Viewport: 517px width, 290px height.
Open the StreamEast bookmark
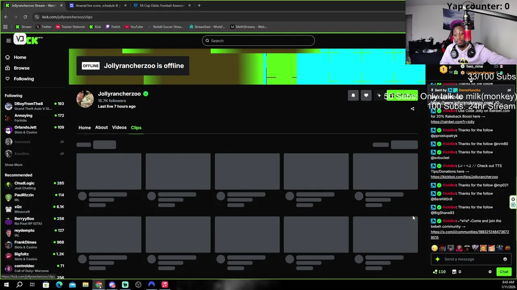tap(207, 27)
